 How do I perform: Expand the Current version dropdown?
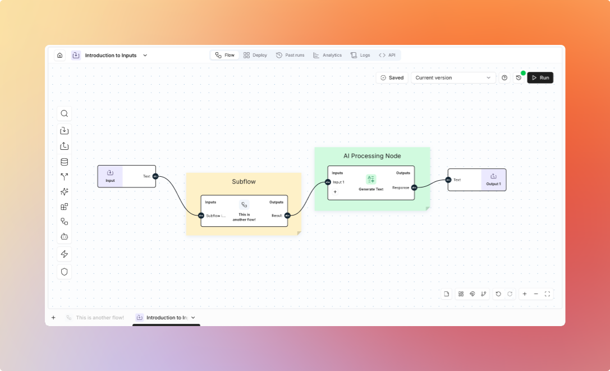click(x=453, y=78)
